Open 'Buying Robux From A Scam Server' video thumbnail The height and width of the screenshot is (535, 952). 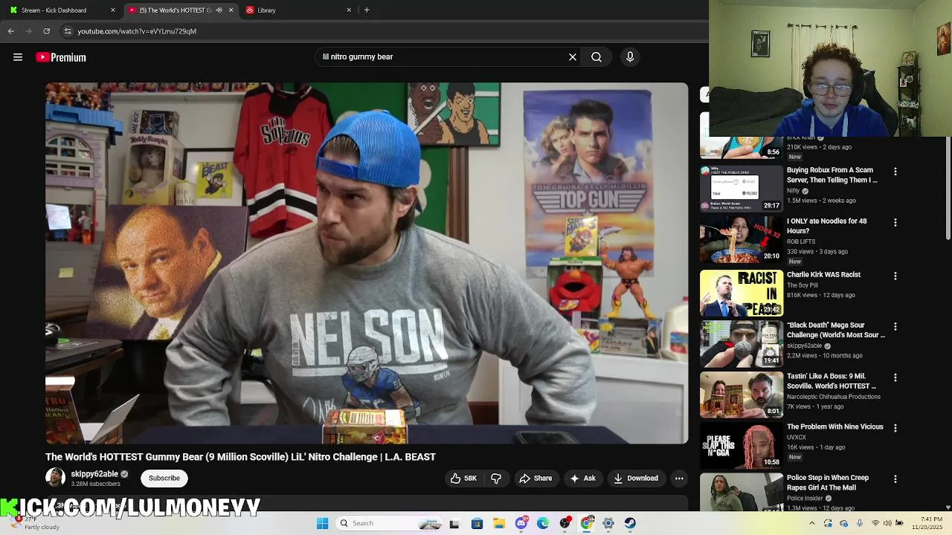tap(741, 188)
